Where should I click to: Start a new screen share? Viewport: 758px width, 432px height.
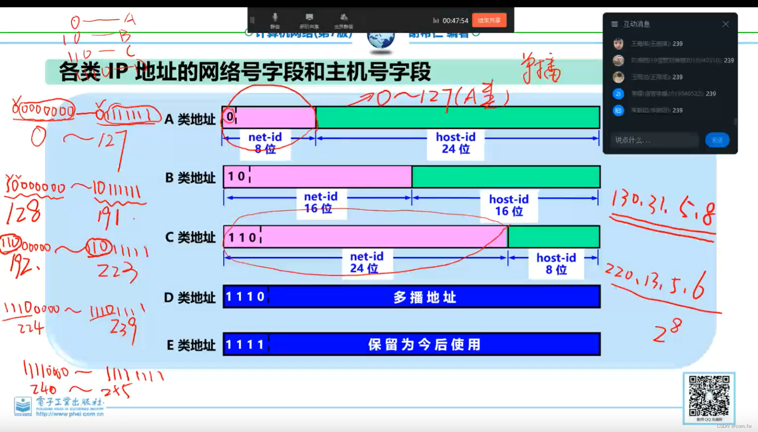(x=309, y=20)
